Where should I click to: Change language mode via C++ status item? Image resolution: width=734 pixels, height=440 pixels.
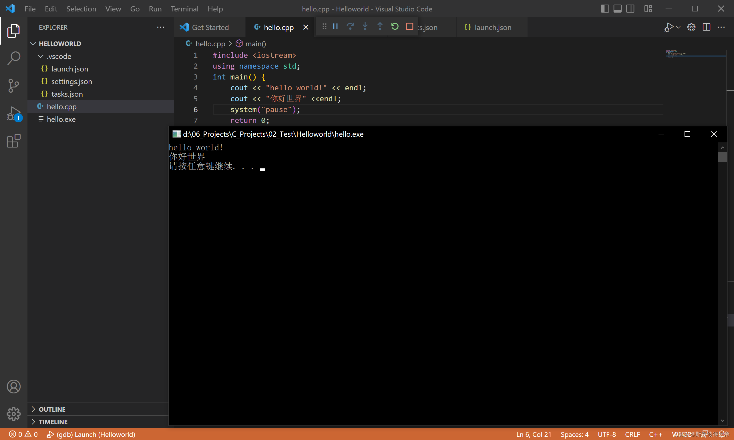coord(655,434)
